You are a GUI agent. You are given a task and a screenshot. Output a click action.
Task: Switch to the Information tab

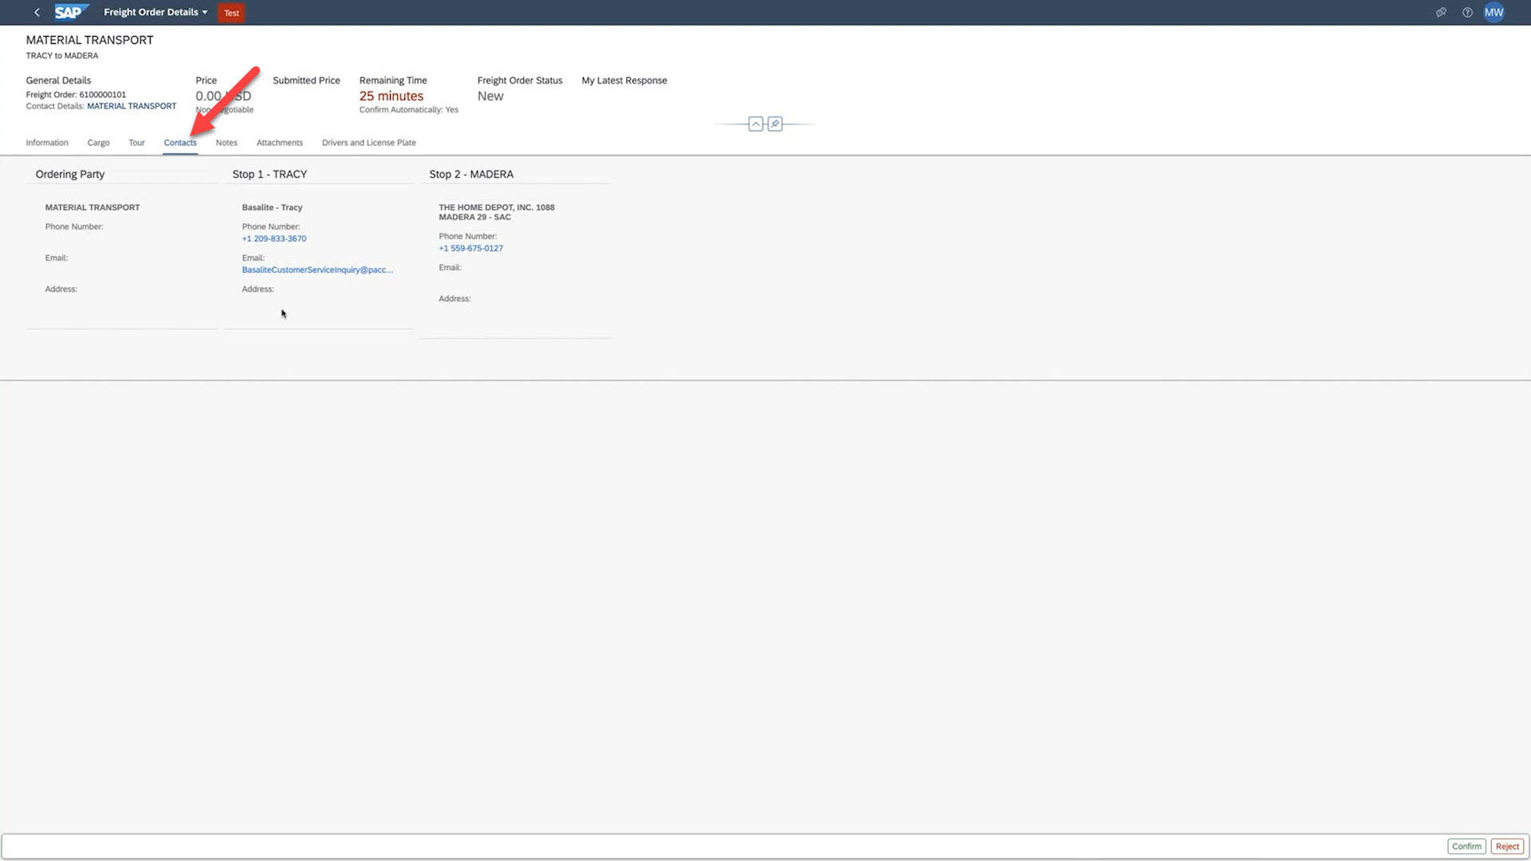pos(47,143)
